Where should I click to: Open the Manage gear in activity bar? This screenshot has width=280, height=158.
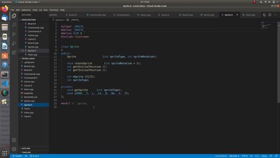[14, 149]
